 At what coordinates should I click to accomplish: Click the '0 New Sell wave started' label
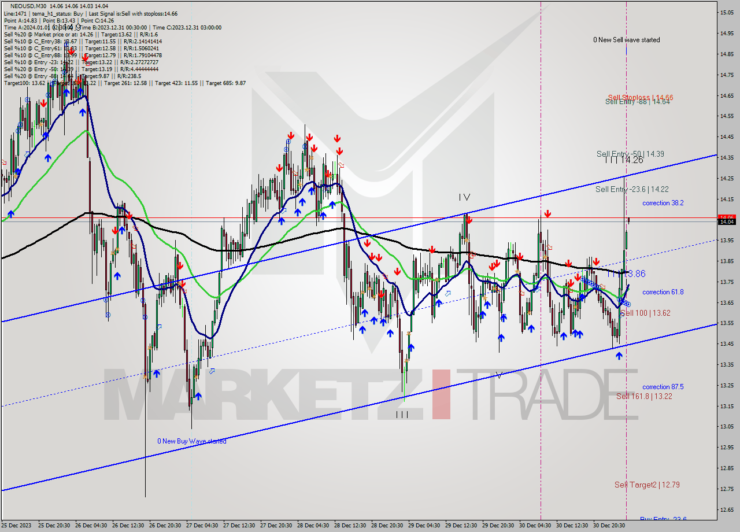point(626,40)
